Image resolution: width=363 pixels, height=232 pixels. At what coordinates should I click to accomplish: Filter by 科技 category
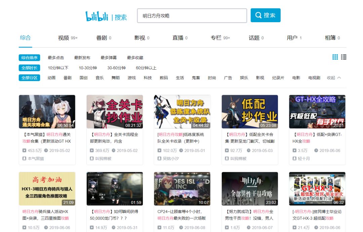[148, 78]
